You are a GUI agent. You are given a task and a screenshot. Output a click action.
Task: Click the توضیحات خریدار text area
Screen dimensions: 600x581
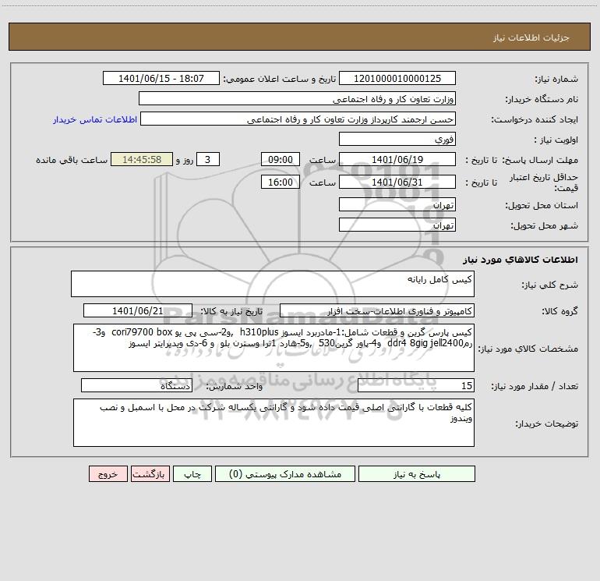coord(274,423)
